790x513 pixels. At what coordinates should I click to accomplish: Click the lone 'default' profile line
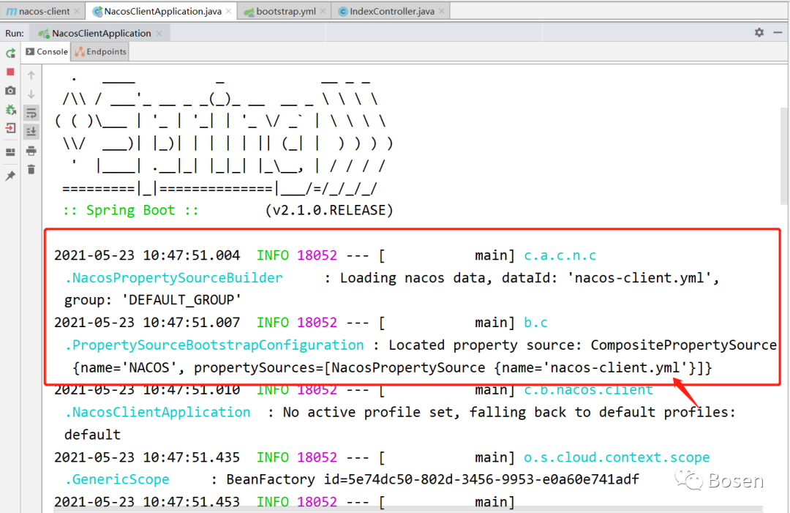pyautogui.click(x=92, y=435)
